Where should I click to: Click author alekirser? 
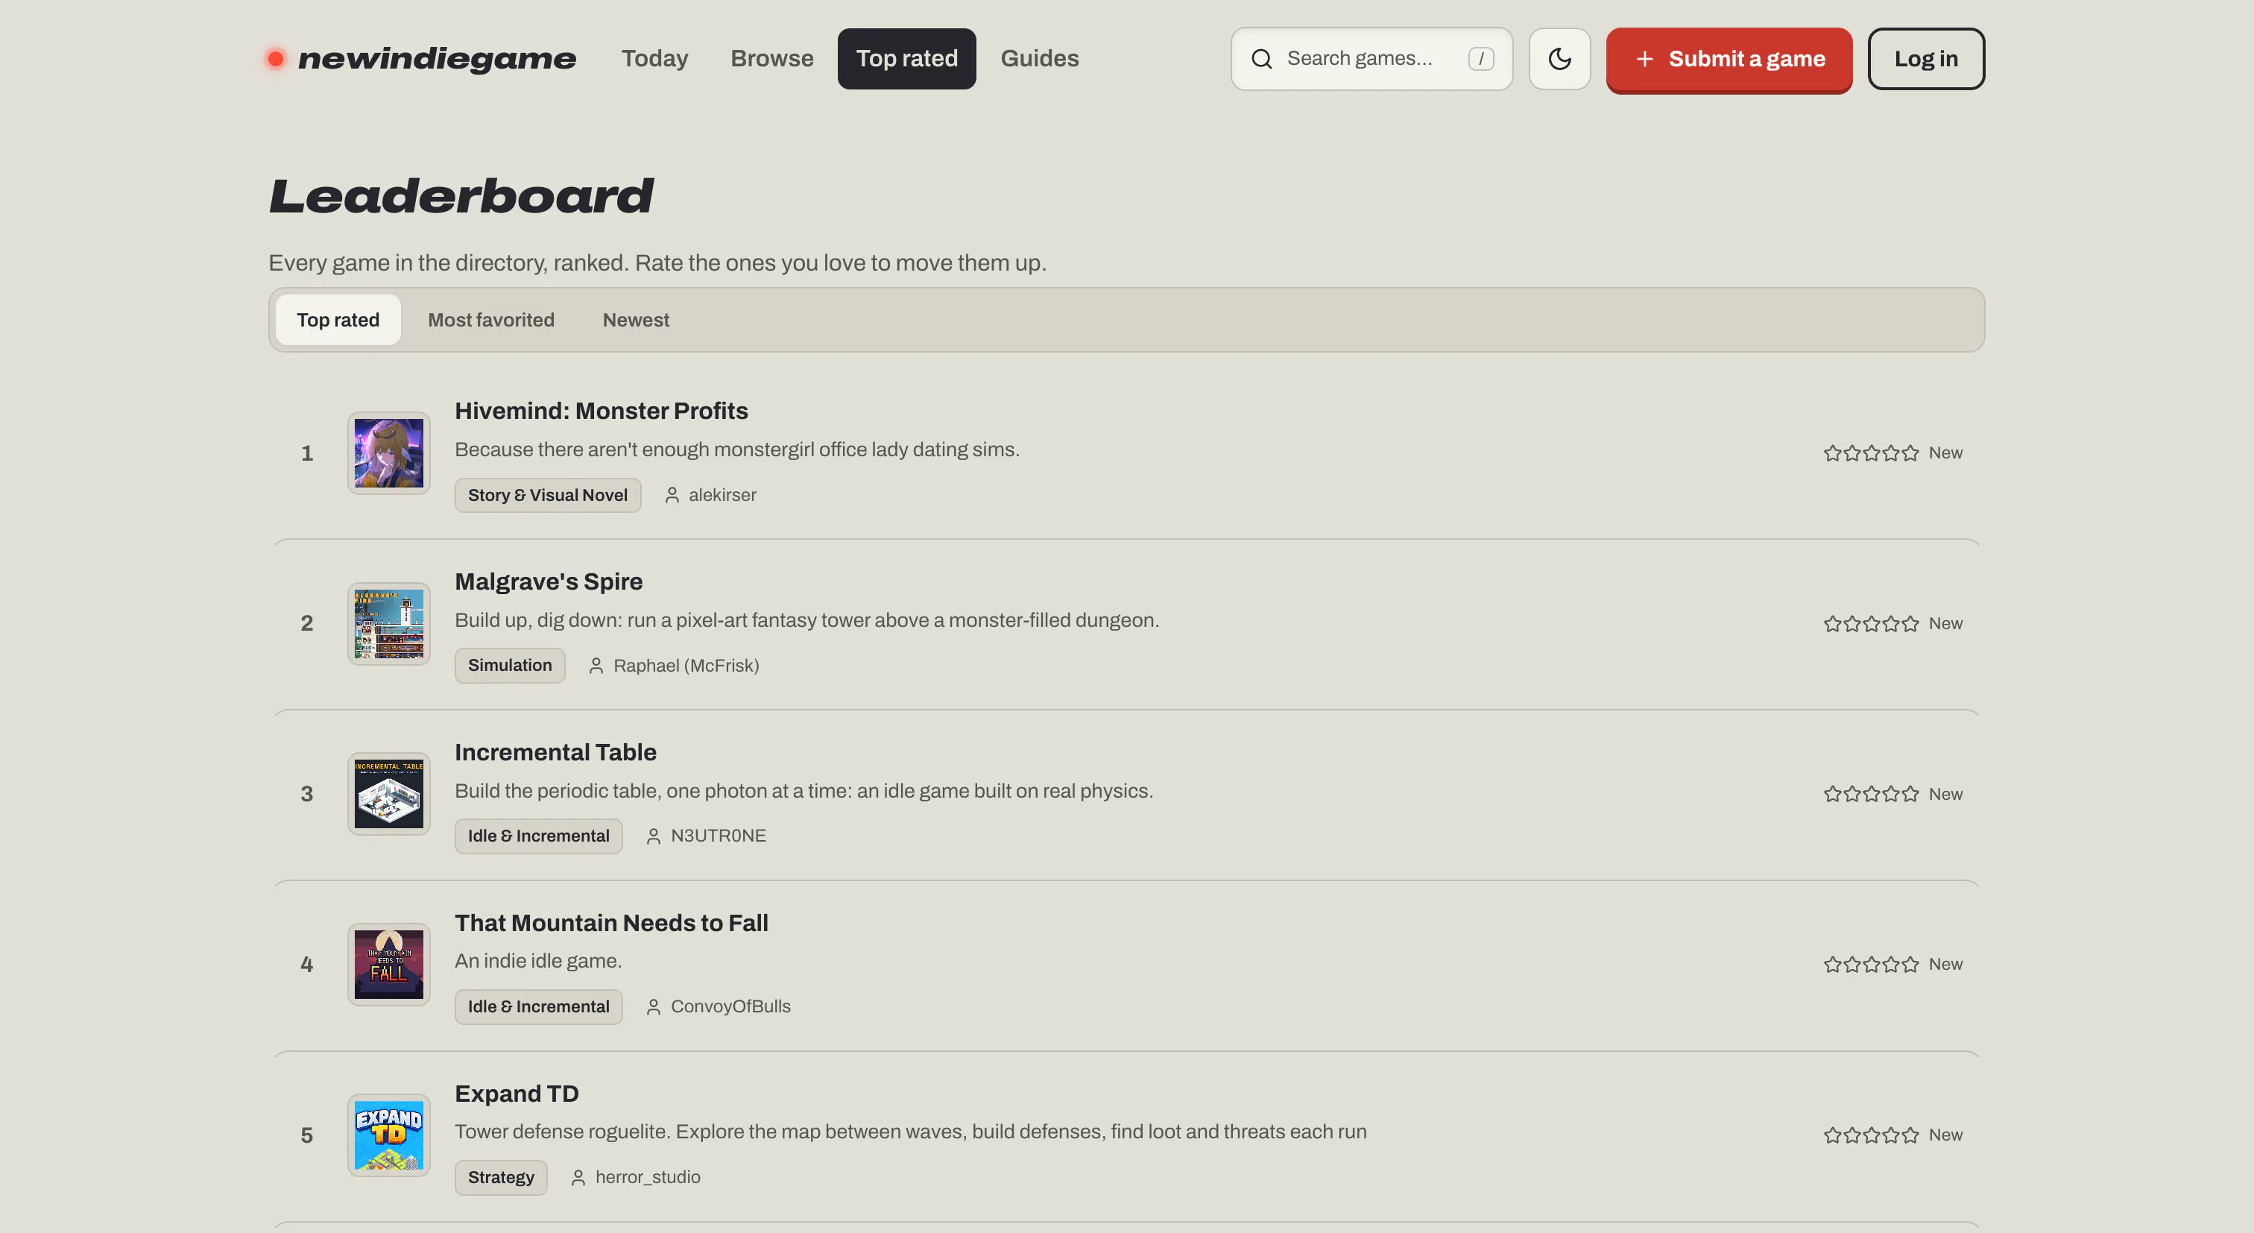(x=722, y=494)
